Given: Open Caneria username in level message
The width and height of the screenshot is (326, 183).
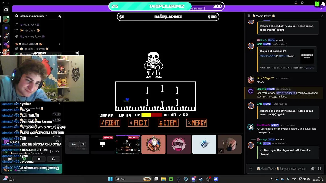Looking at the screenshot, I should coord(261,89).
